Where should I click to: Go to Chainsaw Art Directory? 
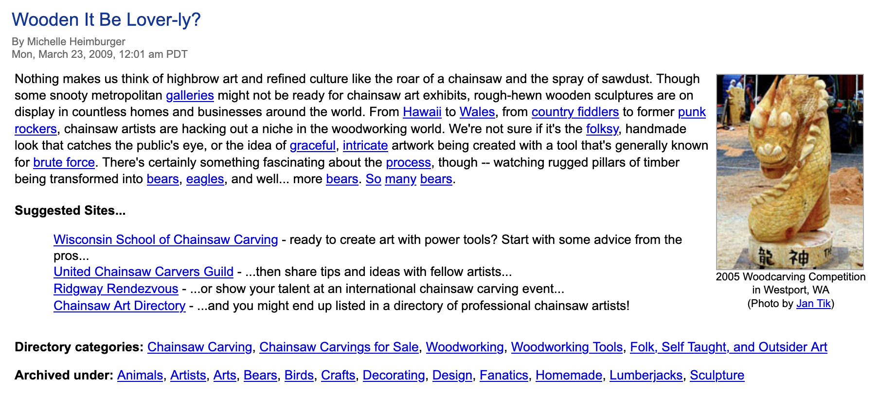tap(119, 306)
